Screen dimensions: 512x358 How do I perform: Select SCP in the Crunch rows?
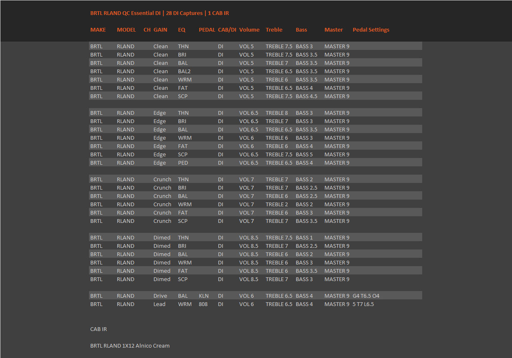point(183,221)
